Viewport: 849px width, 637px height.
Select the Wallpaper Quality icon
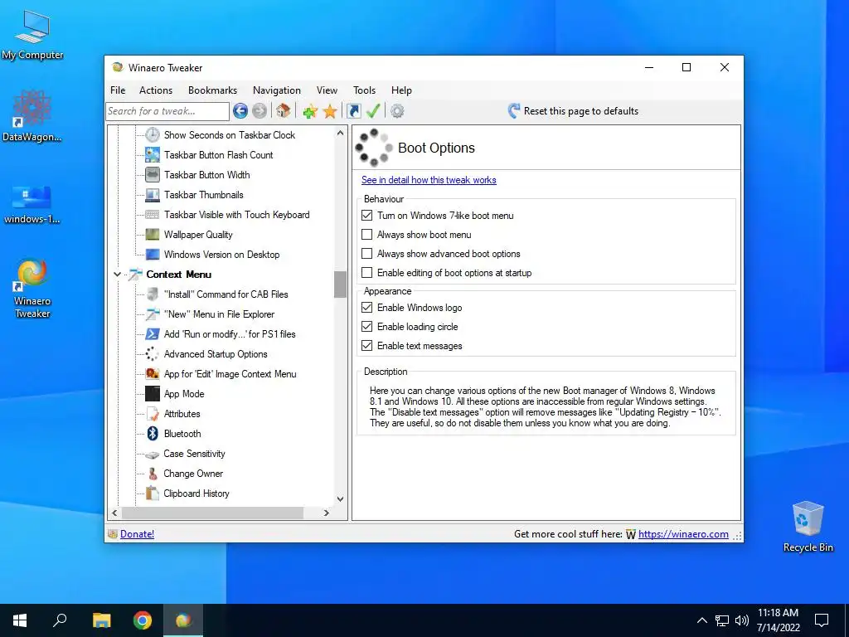[153, 235]
